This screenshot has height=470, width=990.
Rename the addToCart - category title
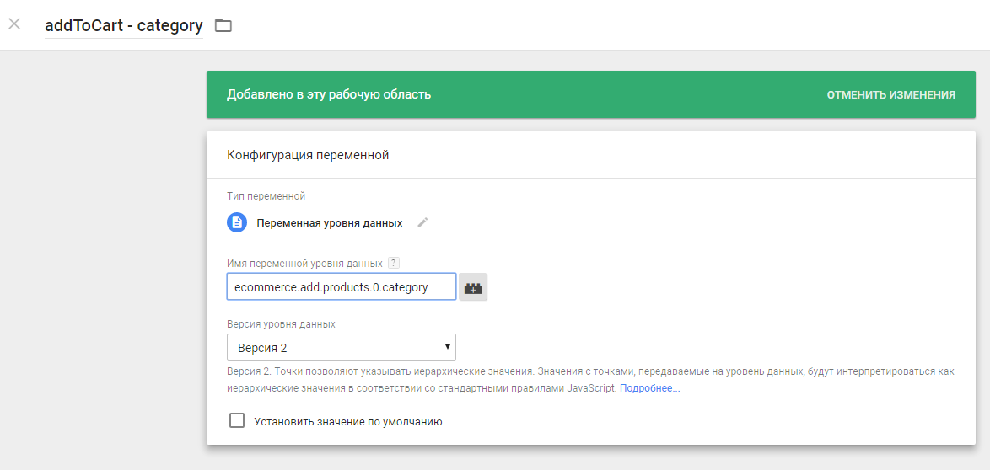[x=124, y=25]
